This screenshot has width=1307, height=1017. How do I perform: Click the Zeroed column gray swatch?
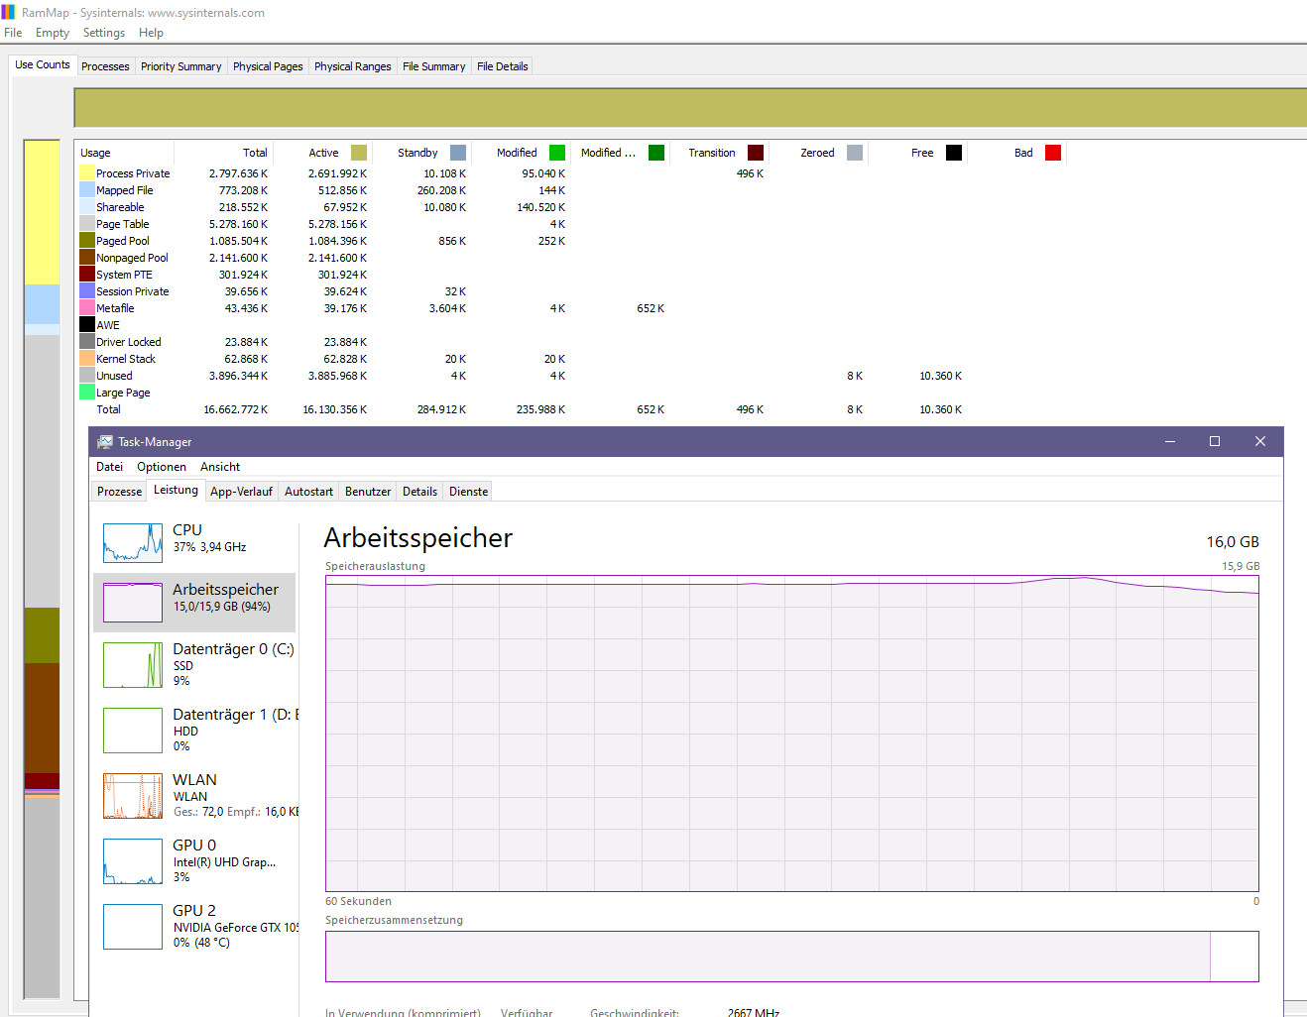tap(855, 153)
